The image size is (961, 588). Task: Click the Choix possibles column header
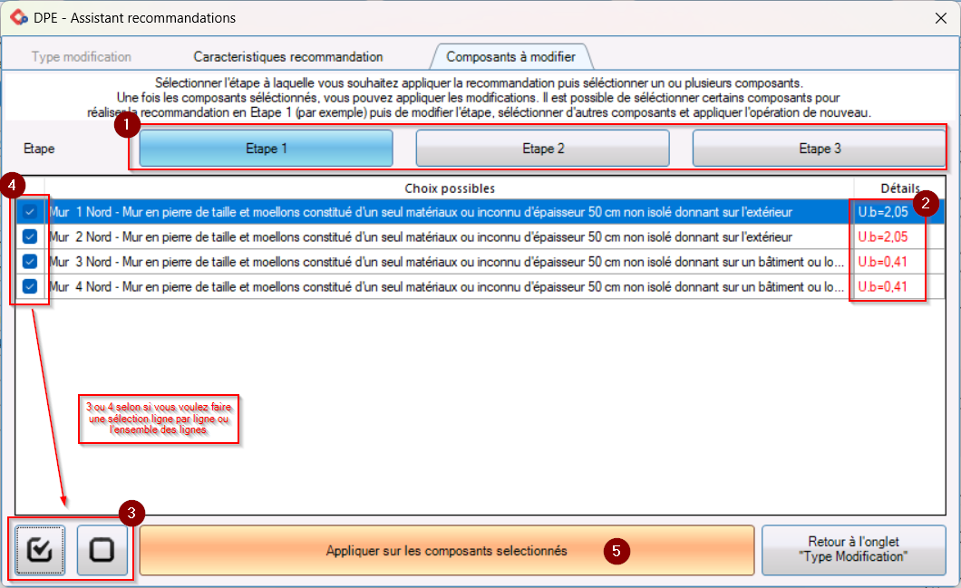click(450, 188)
